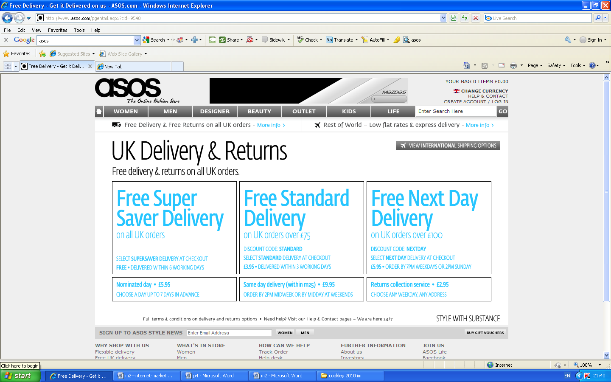The height and width of the screenshot is (382, 611).
Task: Click the OUTLET navigation tab
Action: point(304,111)
